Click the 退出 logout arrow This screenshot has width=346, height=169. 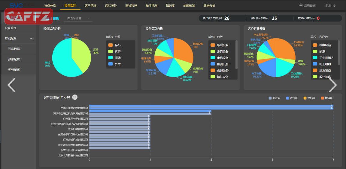[x=334, y=5]
